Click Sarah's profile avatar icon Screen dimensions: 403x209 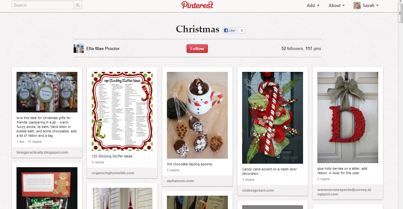coord(357,5)
